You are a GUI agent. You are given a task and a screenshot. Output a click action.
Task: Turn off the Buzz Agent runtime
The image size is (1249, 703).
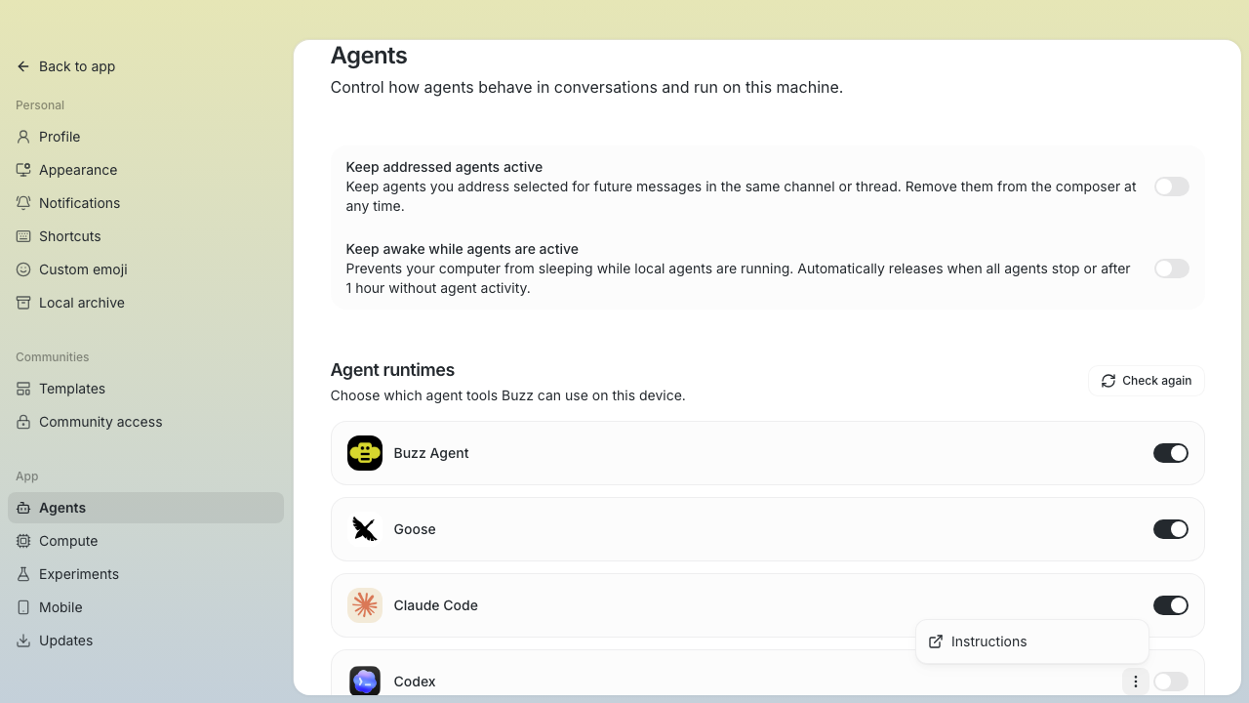1171,453
